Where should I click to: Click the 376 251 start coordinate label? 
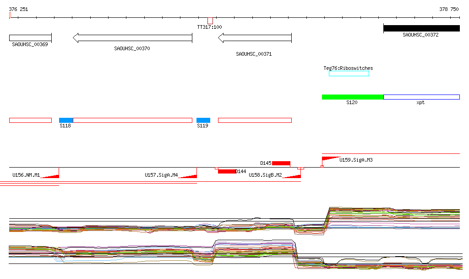point(18,9)
